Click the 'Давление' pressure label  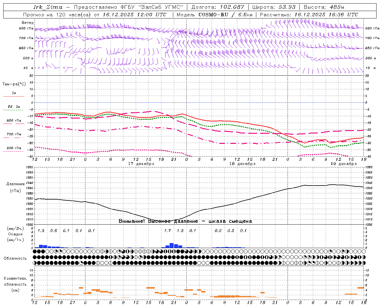pos(15,184)
